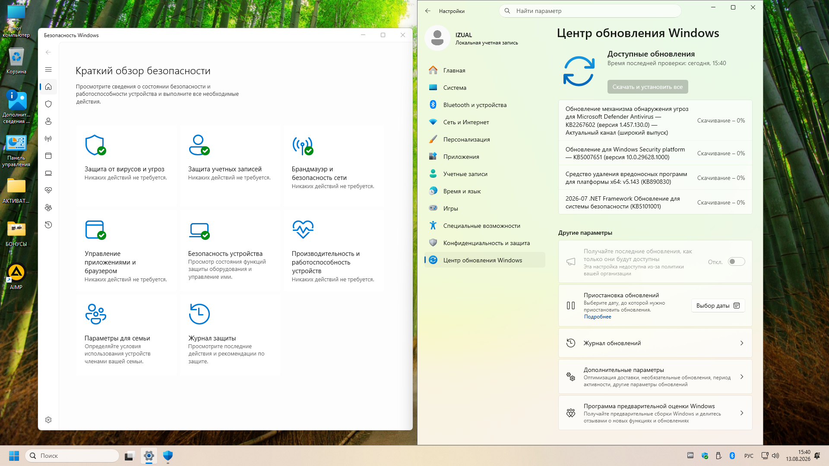The height and width of the screenshot is (466, 829).
Task: Select Система in Settings navigation
Action: point(484,88)
